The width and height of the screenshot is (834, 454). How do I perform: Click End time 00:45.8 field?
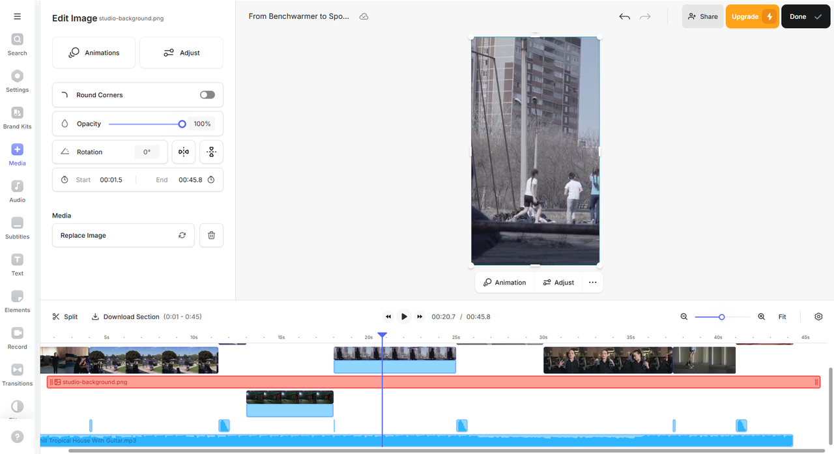tap(190, 180)
